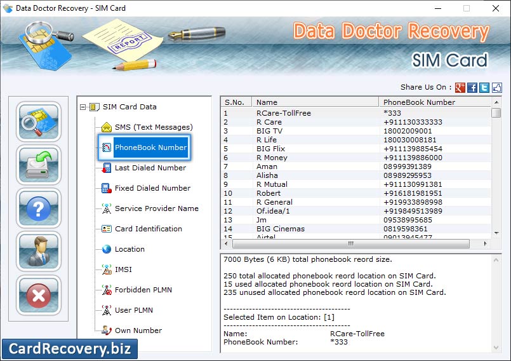Share on Google Plus icon
Image resolution: width=511 pixels, height=361 pixels.
tap(460, 88)
